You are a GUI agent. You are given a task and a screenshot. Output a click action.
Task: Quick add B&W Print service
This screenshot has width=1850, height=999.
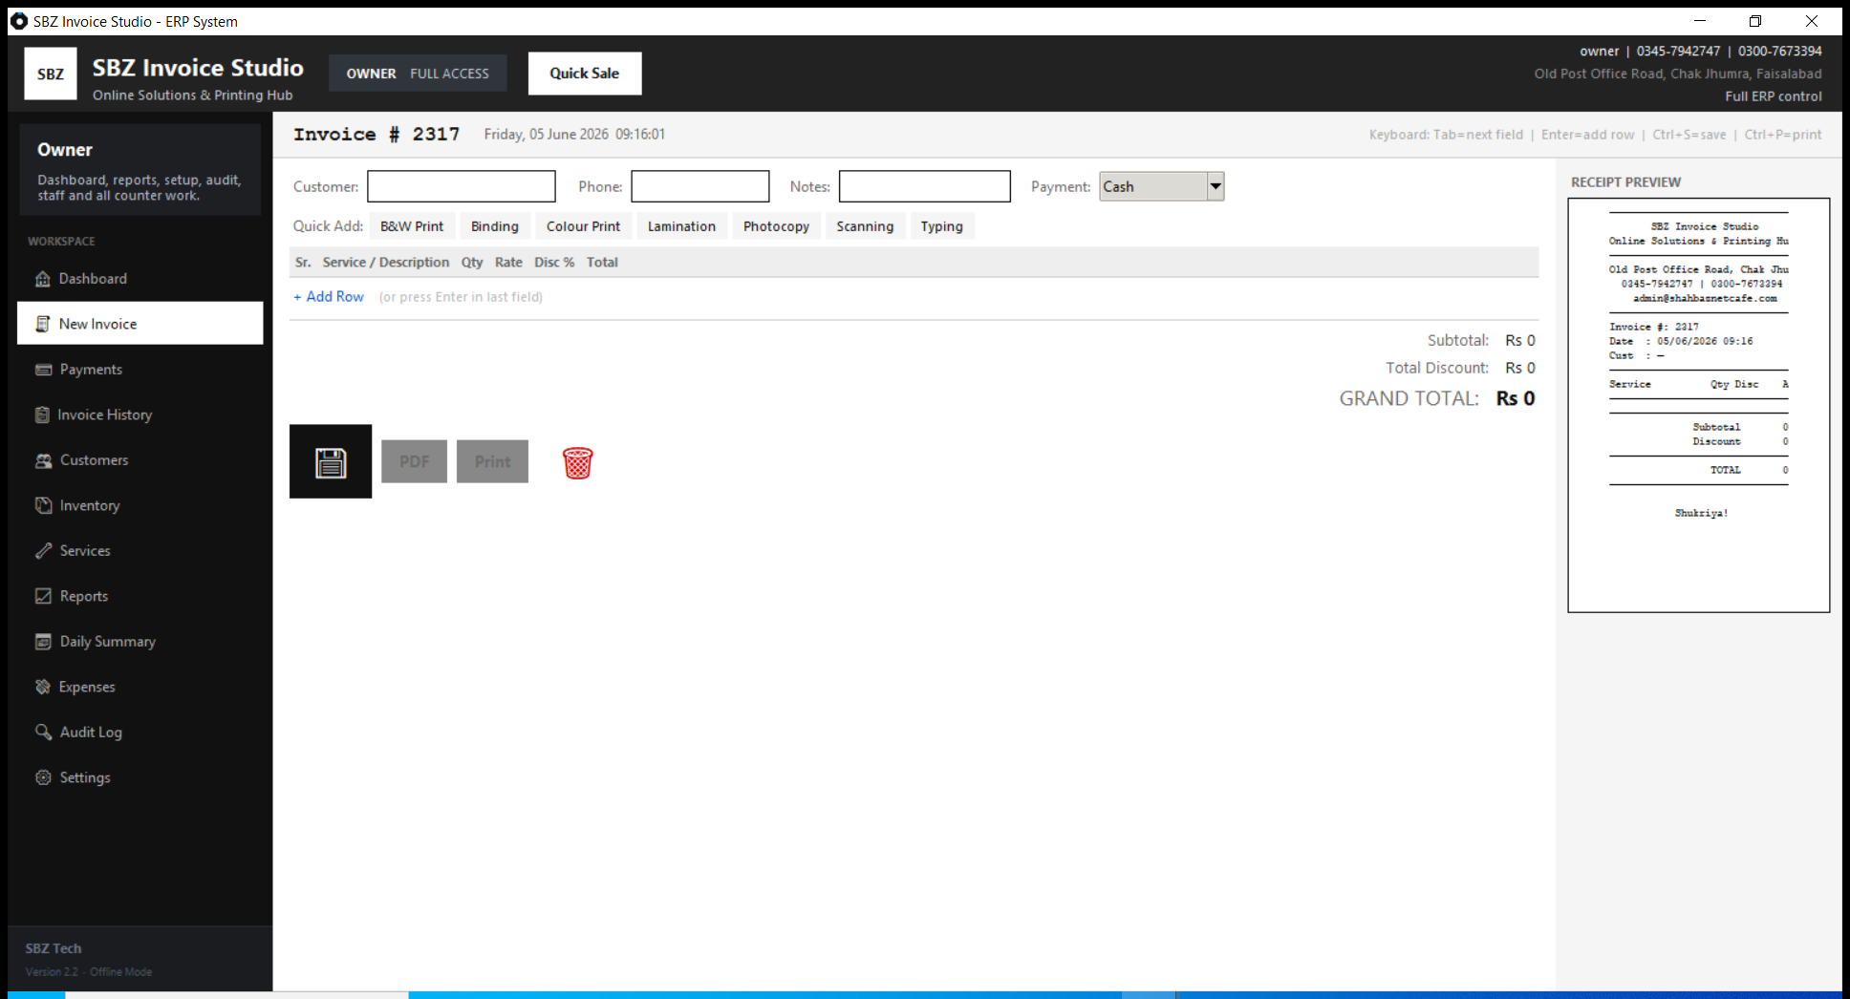coord(412,226)
